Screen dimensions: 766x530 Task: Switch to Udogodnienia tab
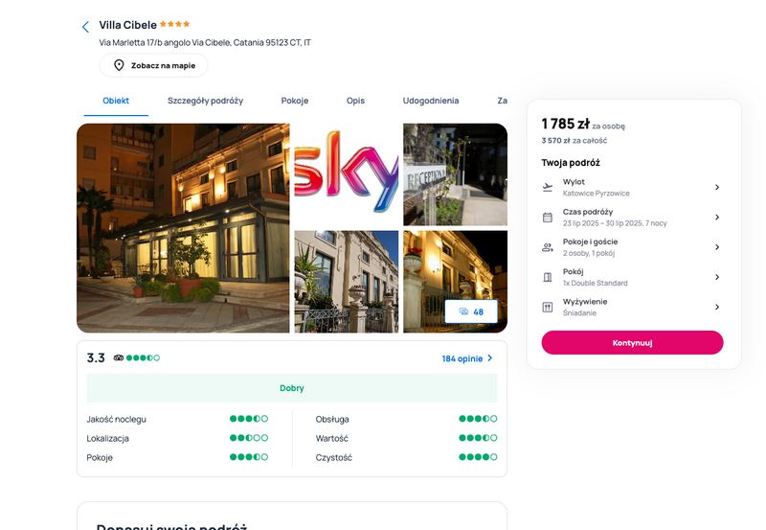[x=431, y=101]
